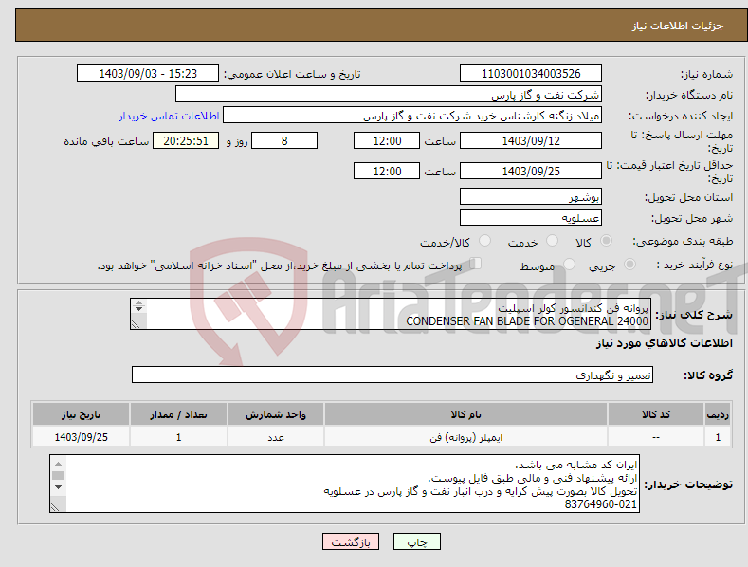Click the price validity date 1403/09/25 field
The image size is (748, 567).
pos(531,171)
